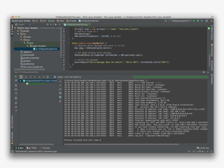Open test runner settings gear
This screenshot has width=224, height=168.
point(55,77)
